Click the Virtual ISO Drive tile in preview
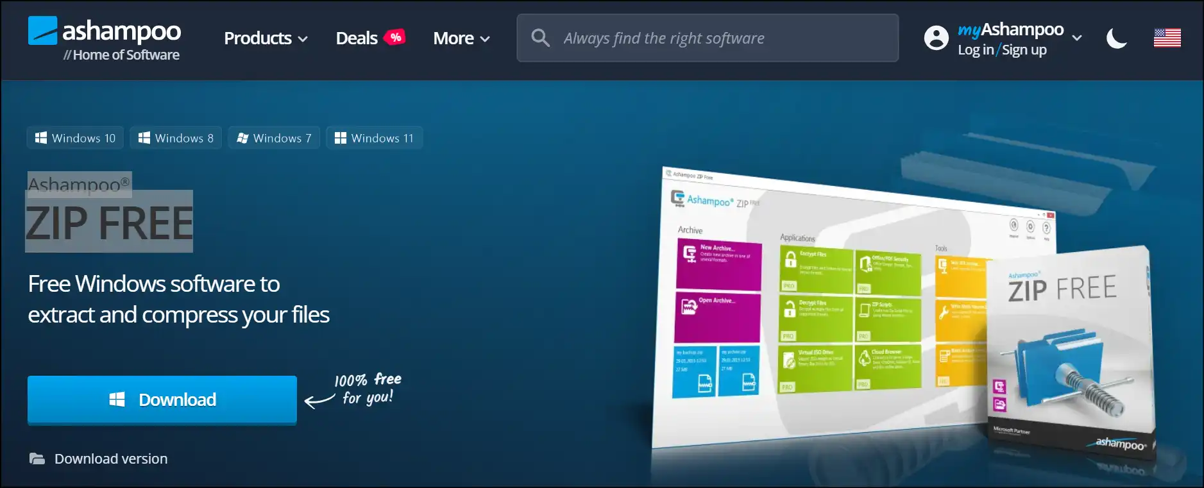The height and width of the screenshot is (488, 1204). 815,368
